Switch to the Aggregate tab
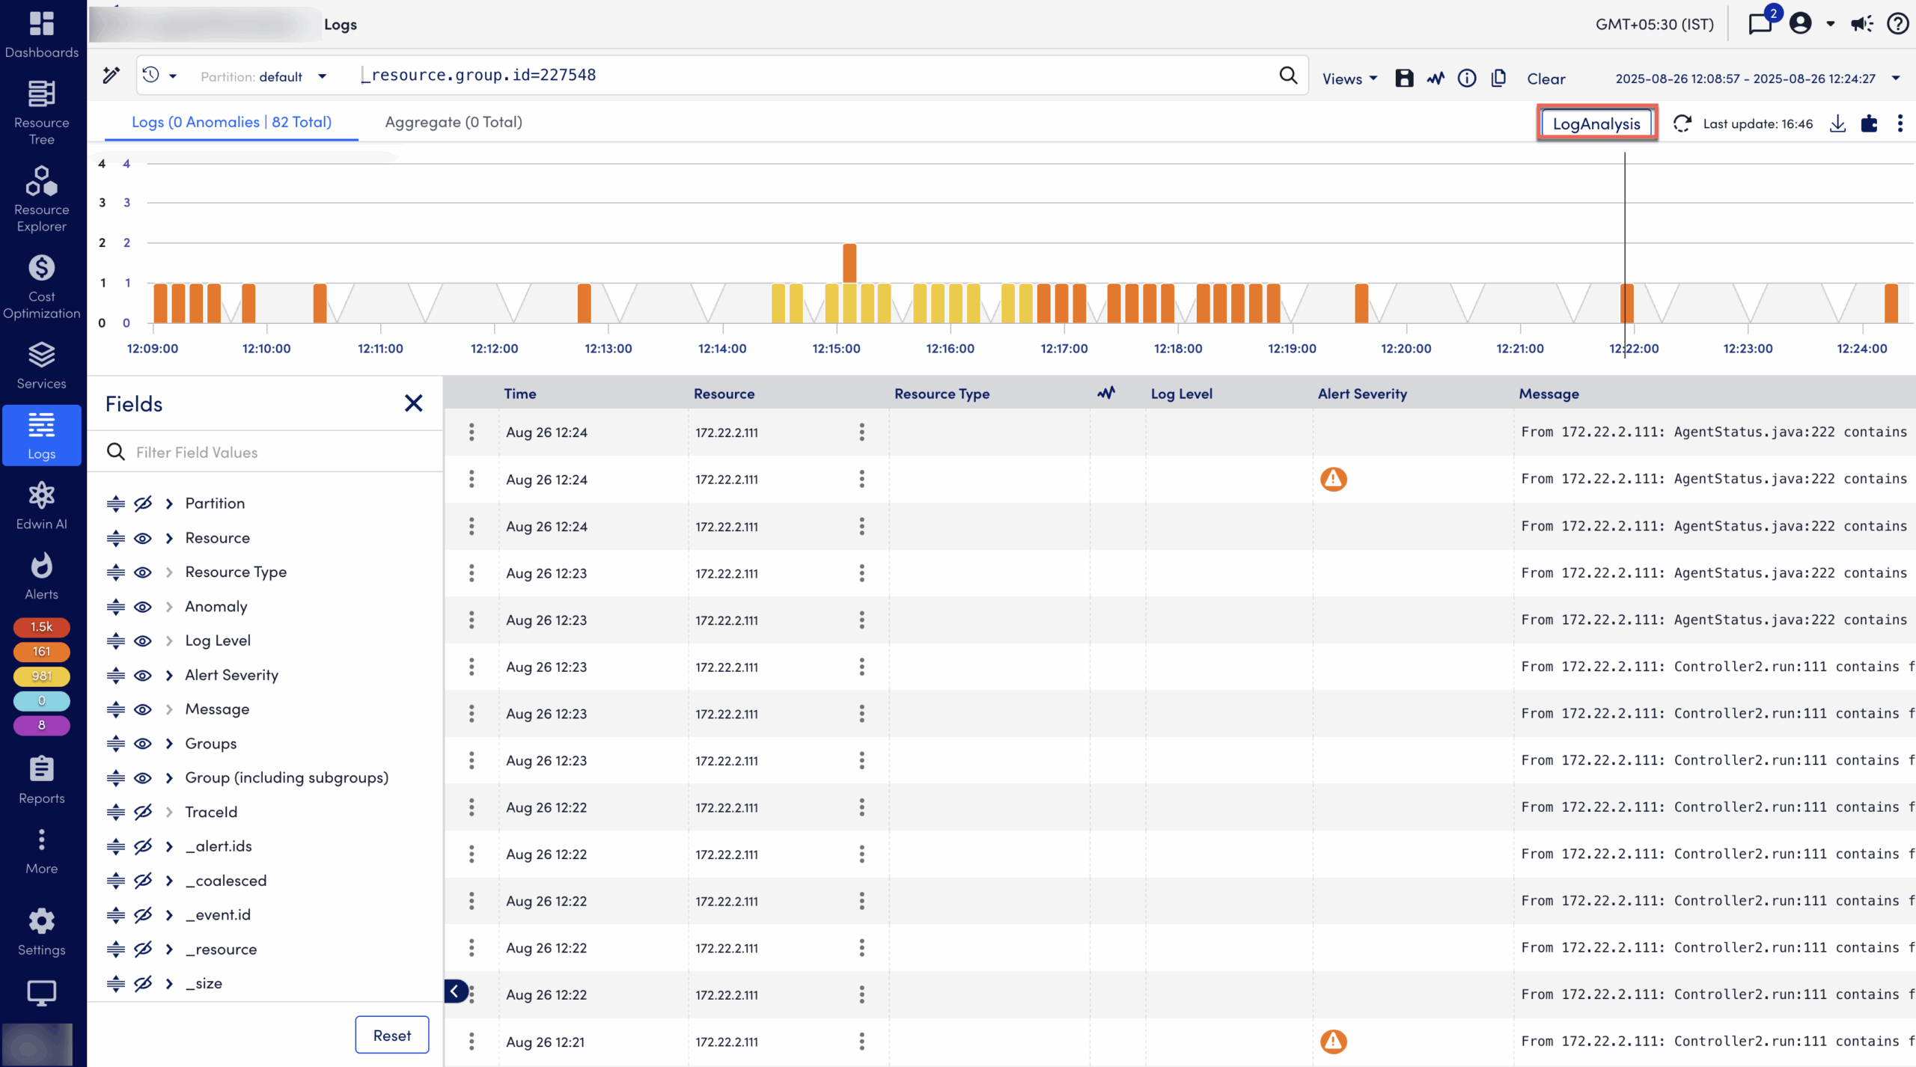Image resolution: width=1916 pixels, height=1067 pixels. click(452, 122)
